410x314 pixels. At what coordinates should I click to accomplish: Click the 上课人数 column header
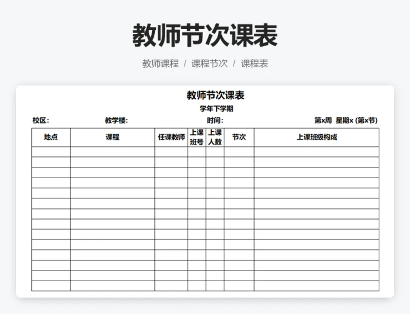pyautogui.click(x=215, y=137)
